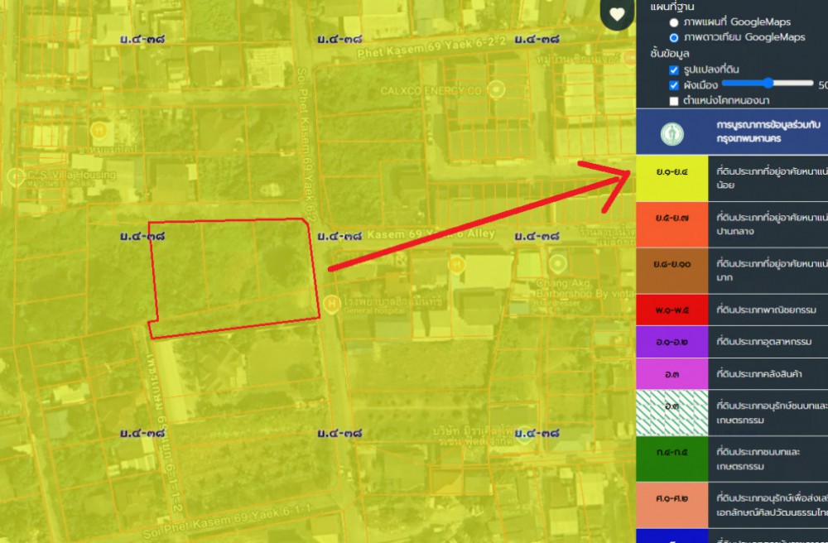Click the แผนที่ฐาน heading

(x=672, y=7)
